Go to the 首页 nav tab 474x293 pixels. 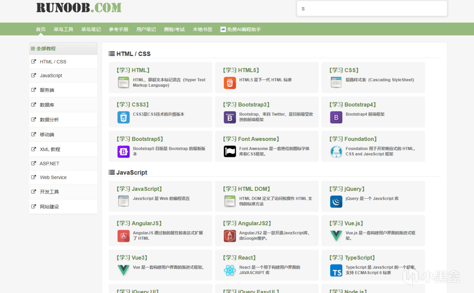click(41, 29)
